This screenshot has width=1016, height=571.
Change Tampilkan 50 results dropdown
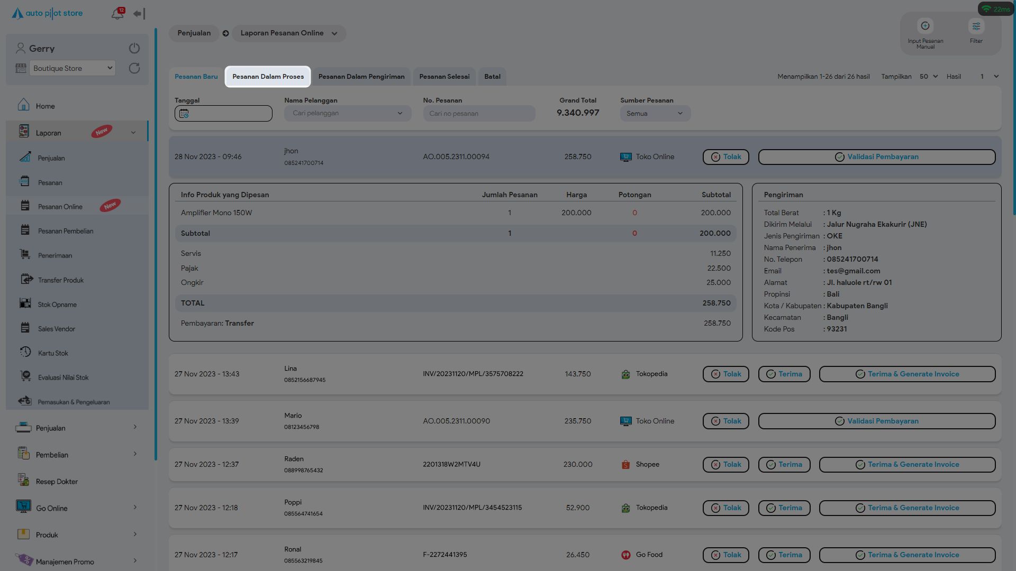928,77
